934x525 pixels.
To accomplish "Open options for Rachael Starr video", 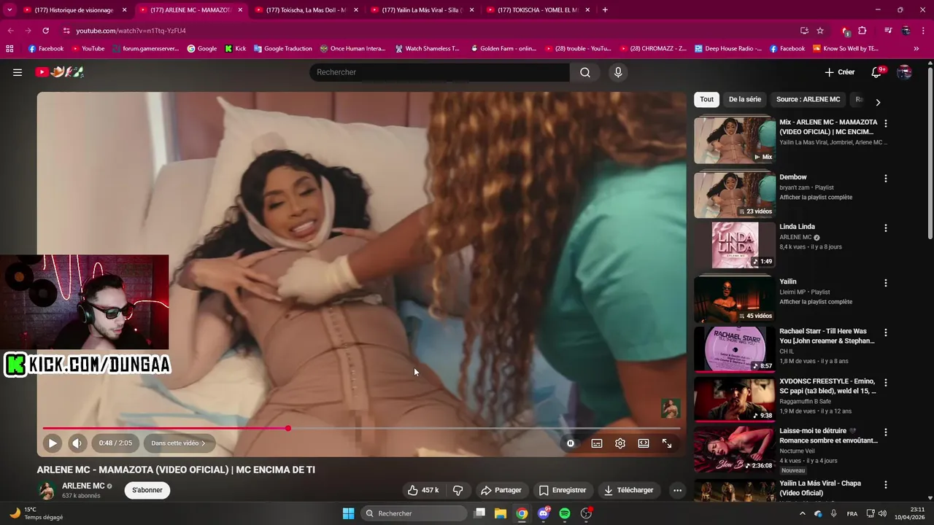I will click(x=886, y=332).
